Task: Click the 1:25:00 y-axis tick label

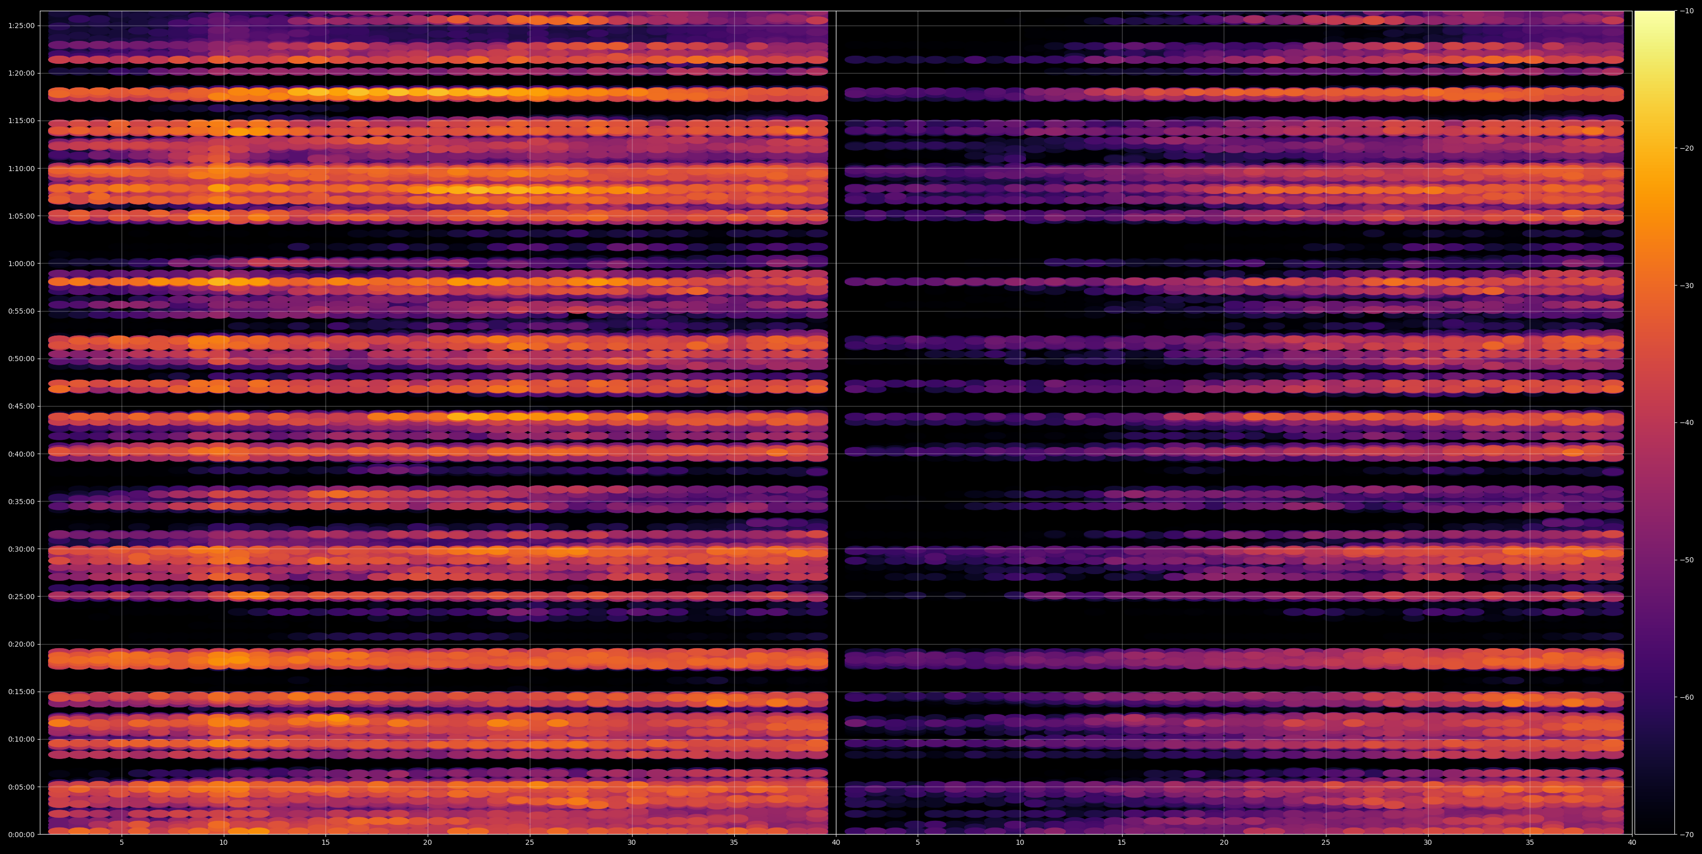Action: 21,26
